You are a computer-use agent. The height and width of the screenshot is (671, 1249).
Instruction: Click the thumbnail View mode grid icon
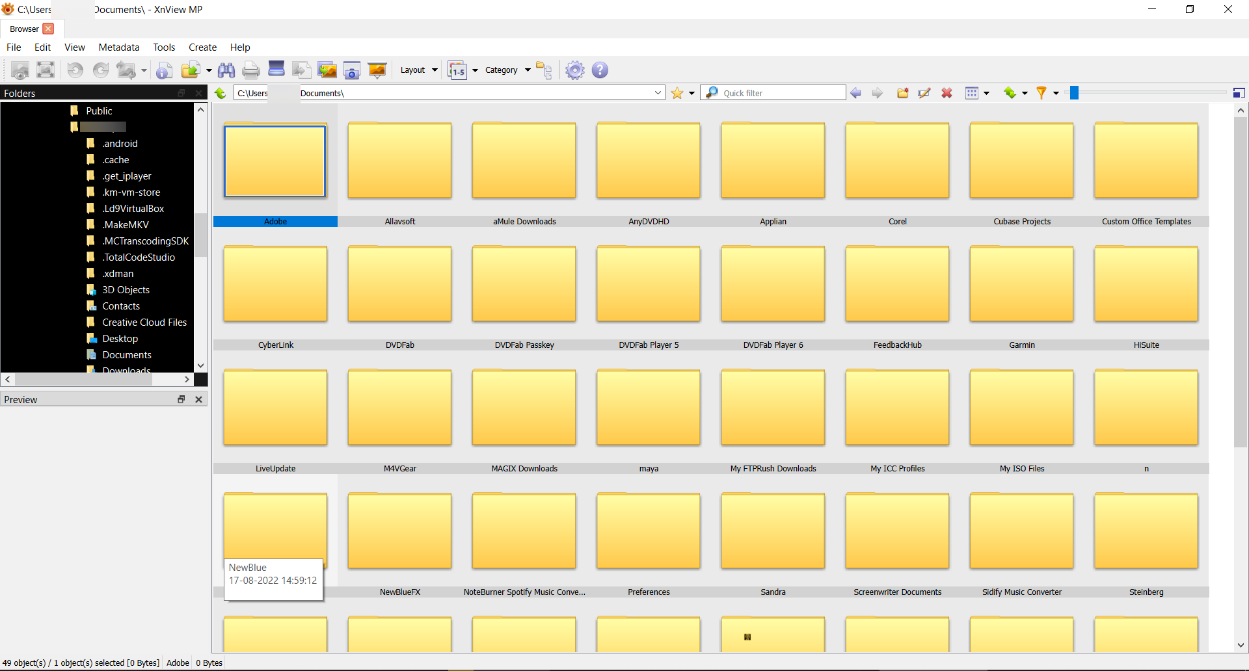coord(972,93)
